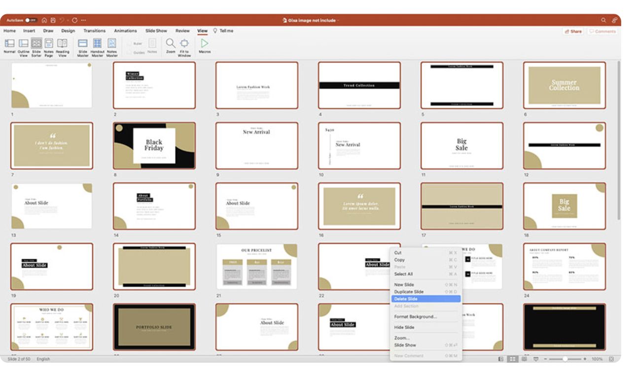Start slide show from status bar icon
Viewport: 635px width, 376px height.
click(x=536, y=359)
